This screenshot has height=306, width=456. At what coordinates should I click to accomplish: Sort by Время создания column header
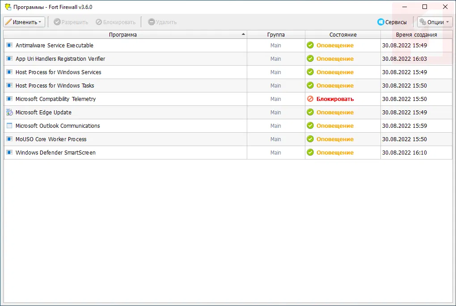pos(417,34)
